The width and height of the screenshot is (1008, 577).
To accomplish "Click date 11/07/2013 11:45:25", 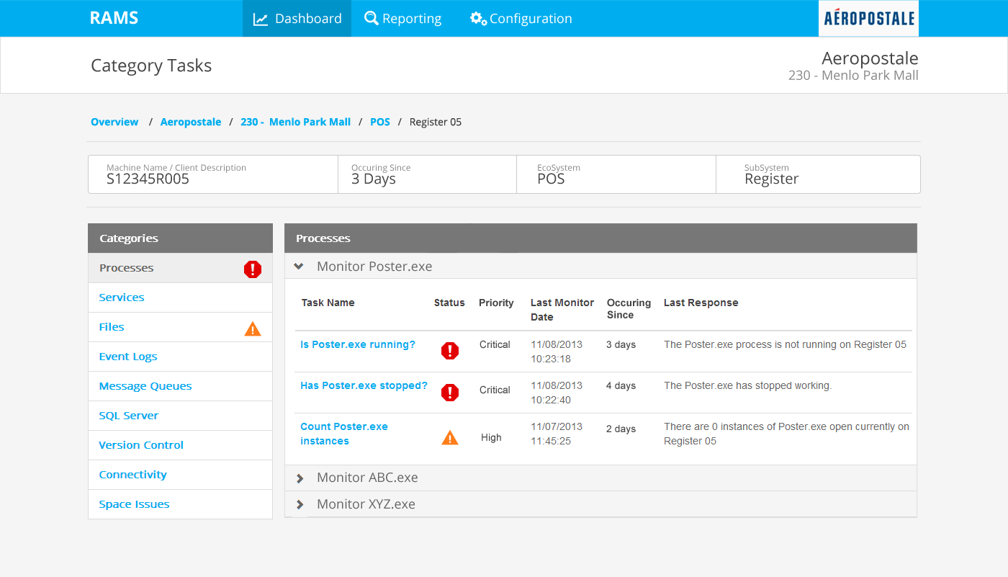I will [557, 434].
